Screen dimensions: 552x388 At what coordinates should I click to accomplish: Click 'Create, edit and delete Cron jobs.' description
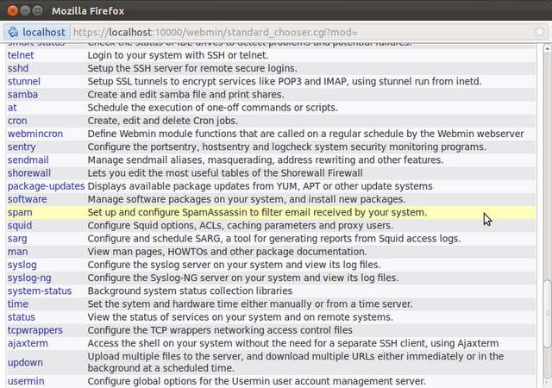point(163,121)
